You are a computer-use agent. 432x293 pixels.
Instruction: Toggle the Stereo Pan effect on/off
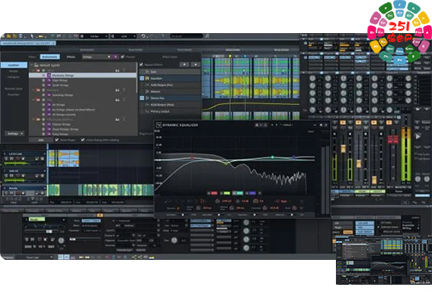click(142, 98)
